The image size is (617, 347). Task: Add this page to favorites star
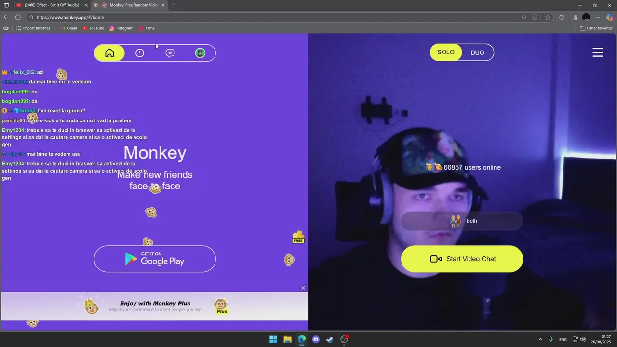pyautogui.click(x=548, y=17)
